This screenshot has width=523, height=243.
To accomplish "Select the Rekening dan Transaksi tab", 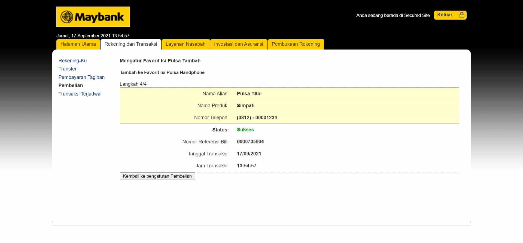I will click(131, 44).
